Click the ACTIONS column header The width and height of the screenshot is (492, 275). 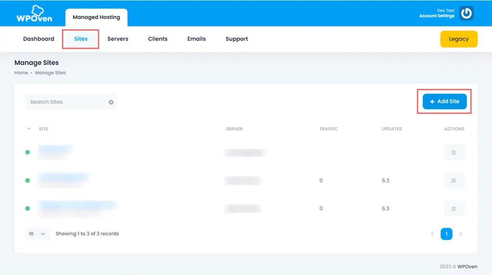point(454,129)
